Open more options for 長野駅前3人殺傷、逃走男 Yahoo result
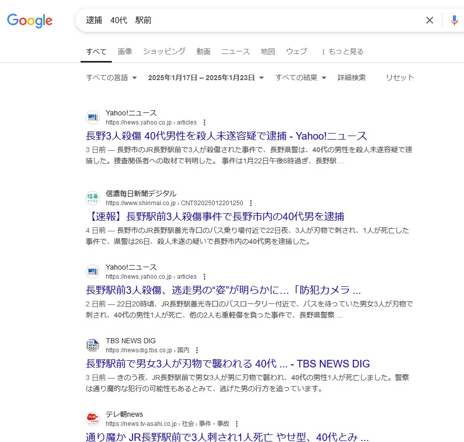 coord(205,277)
